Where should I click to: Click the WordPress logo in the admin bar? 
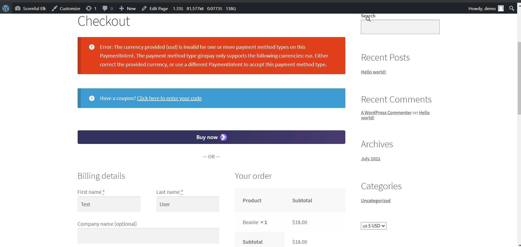[6, 8]
